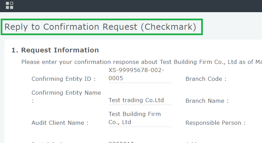Open the grid app menu icon
This screenshot has width=262, height=143.
coord(10,5)
